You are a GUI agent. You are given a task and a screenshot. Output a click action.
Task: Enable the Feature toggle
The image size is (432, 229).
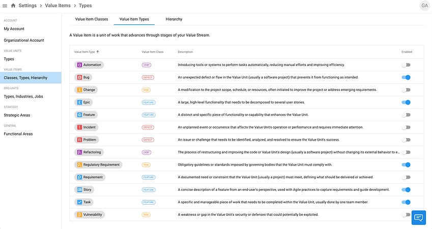click(406, 115)
